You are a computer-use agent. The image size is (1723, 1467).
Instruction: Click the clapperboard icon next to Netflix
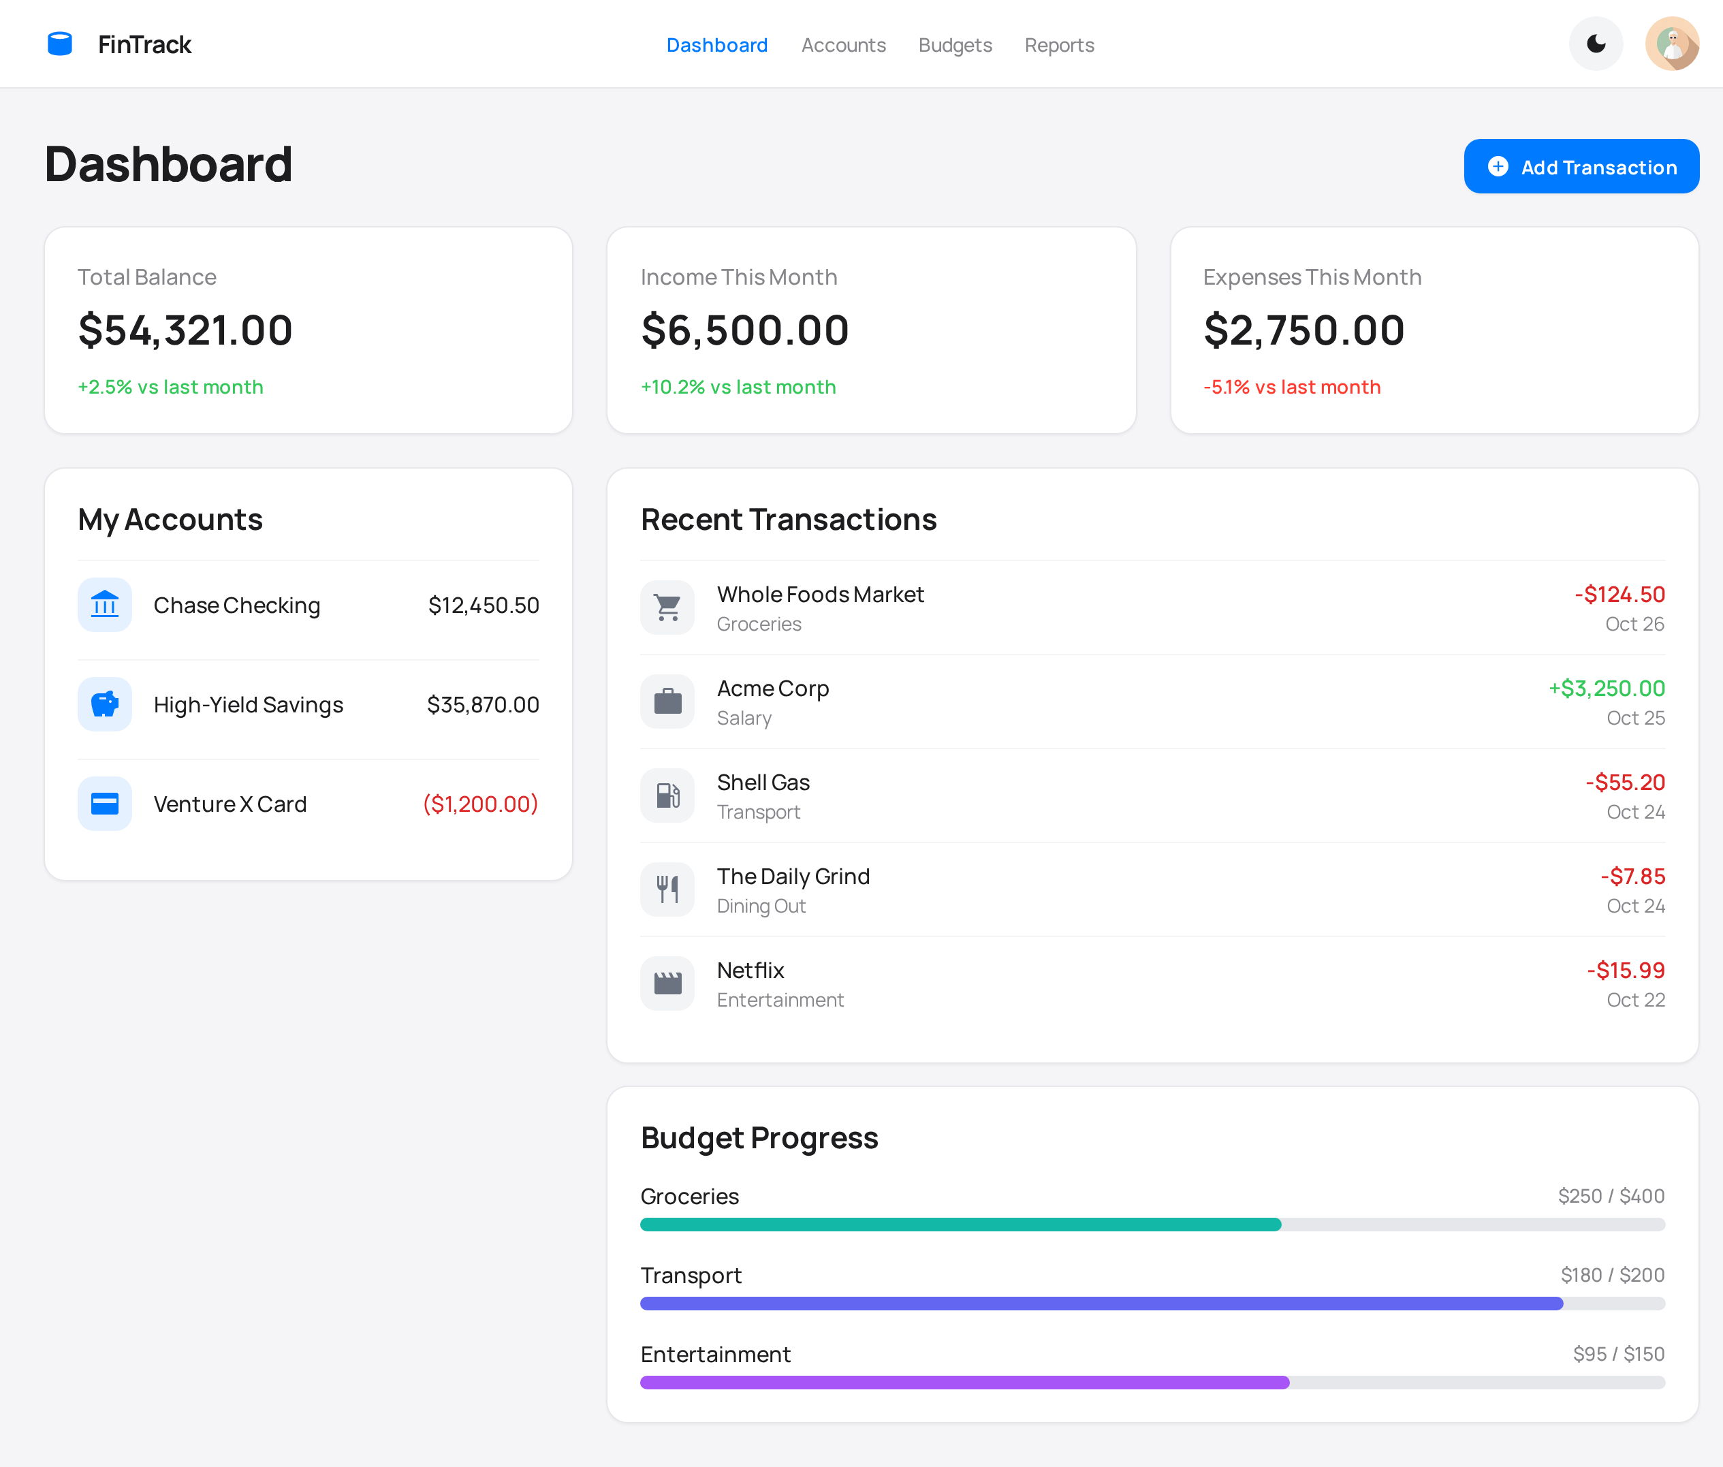[667, 983]
